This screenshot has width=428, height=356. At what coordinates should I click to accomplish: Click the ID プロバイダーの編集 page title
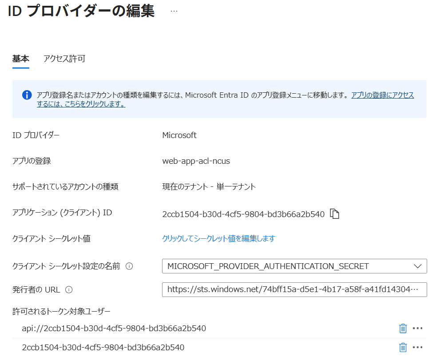pos(81,11)
